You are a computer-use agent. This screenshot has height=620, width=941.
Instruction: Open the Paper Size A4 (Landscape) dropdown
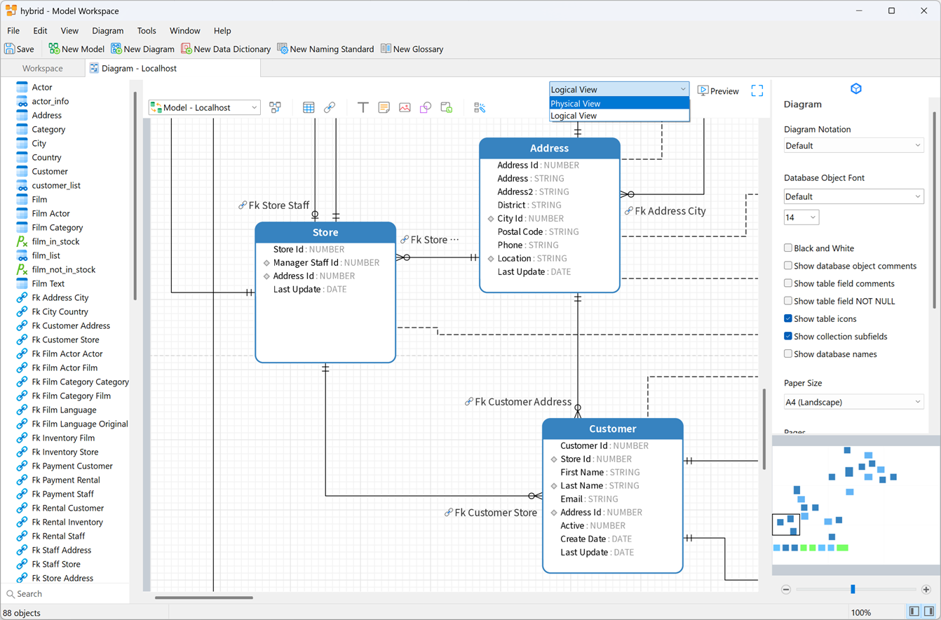point(853,403)
